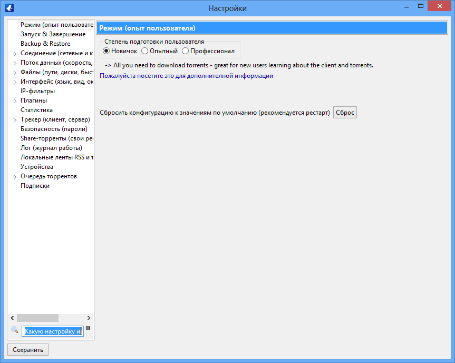Open the Пожалуйста посетите это link
Viewport: 455px width, 363px height.
[186, 76]
